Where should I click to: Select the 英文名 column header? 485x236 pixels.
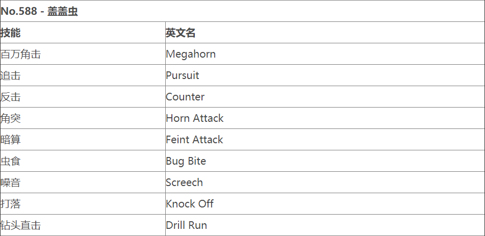click(x=181, y=33)
